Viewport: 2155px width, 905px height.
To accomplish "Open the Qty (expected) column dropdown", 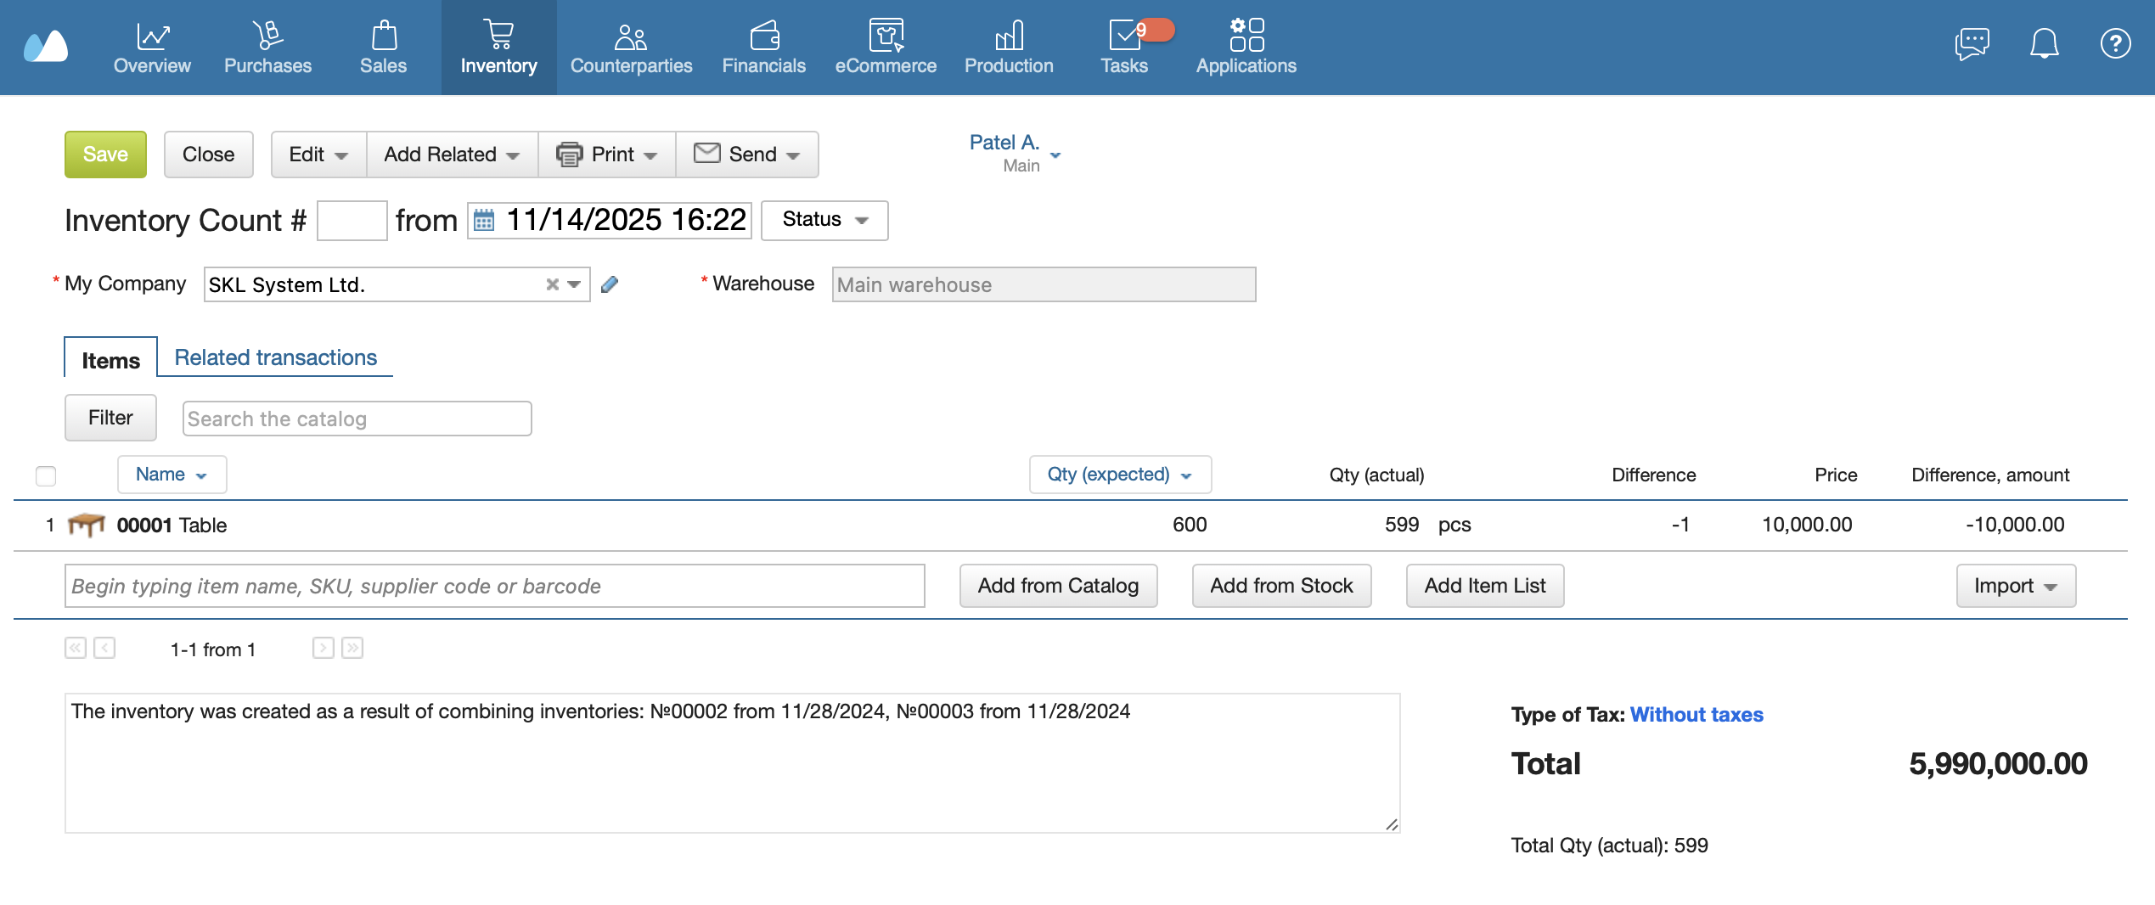I will click(x=1120, y=475).
